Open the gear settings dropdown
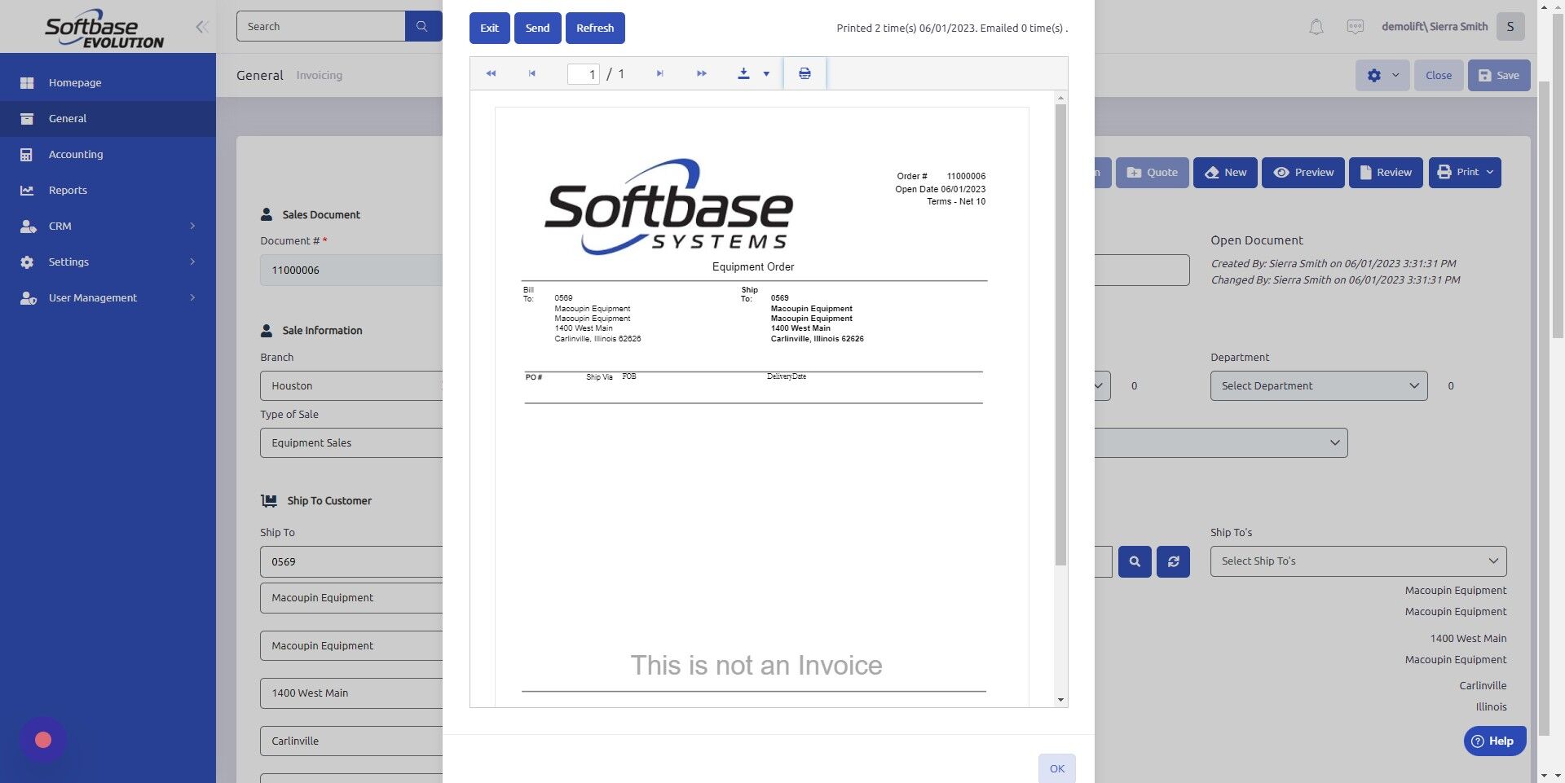 click(x=1382, y=75)
